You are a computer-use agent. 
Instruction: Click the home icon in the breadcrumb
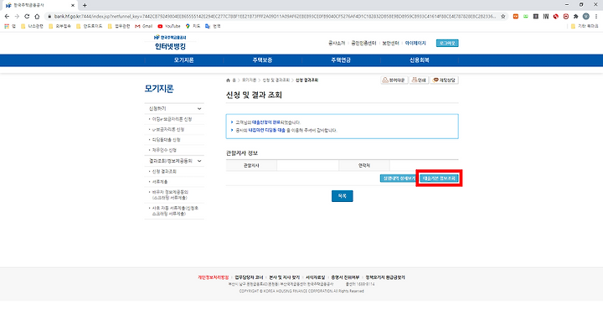pyautogui.click(x=228, y=80)
